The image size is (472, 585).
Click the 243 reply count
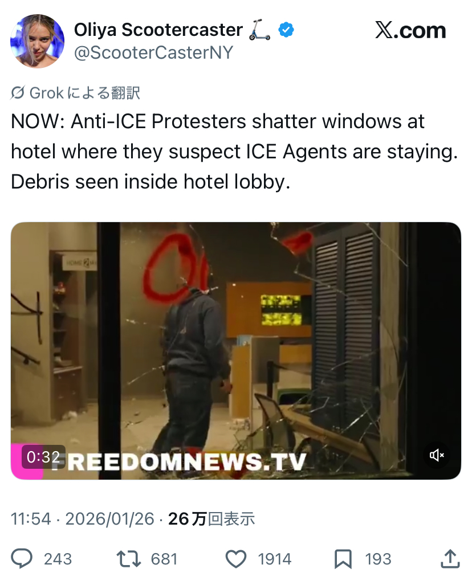pyautogui.click(x=58, y=559)
